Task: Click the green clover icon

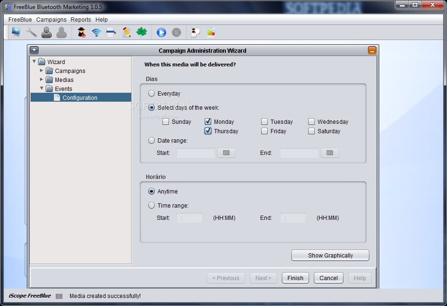Action: [x=142, y=32]
